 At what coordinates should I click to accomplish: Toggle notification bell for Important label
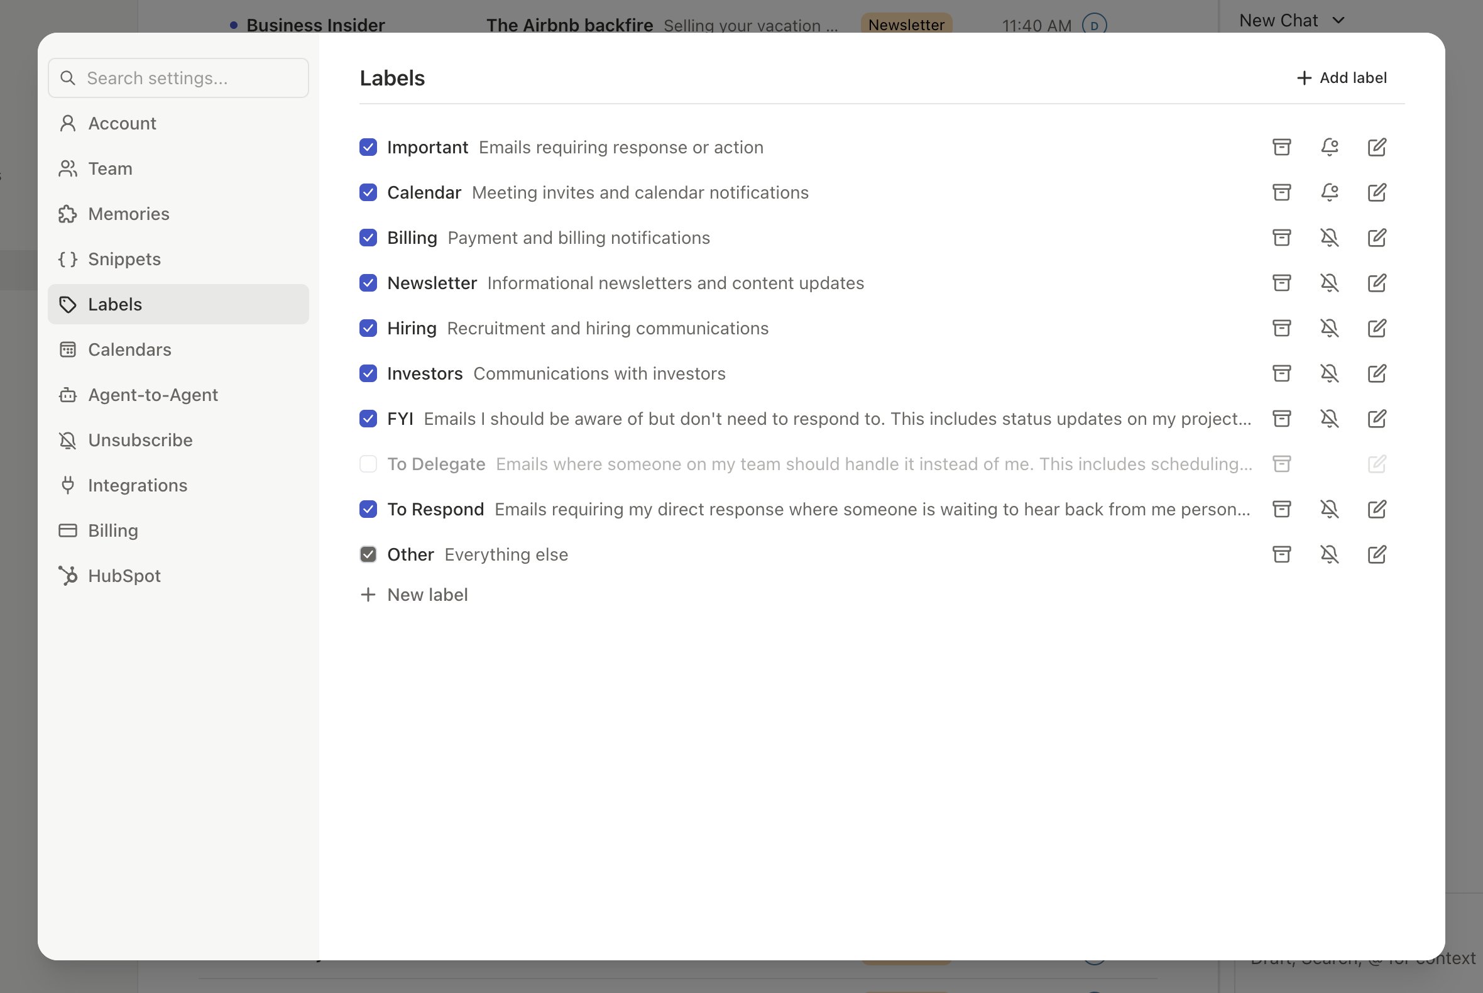[1329, 147]
